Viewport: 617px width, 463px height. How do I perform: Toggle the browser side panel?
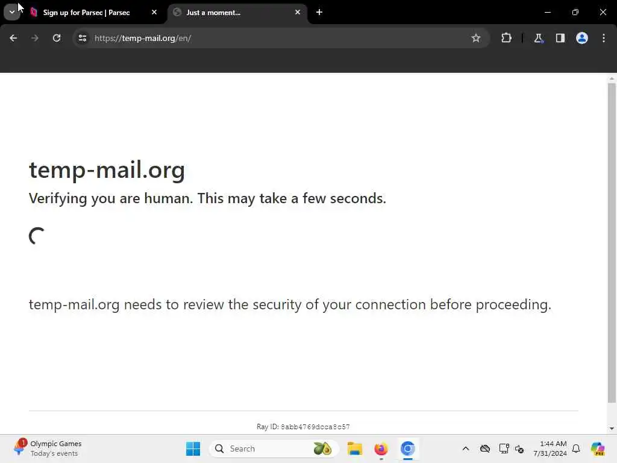560,38
